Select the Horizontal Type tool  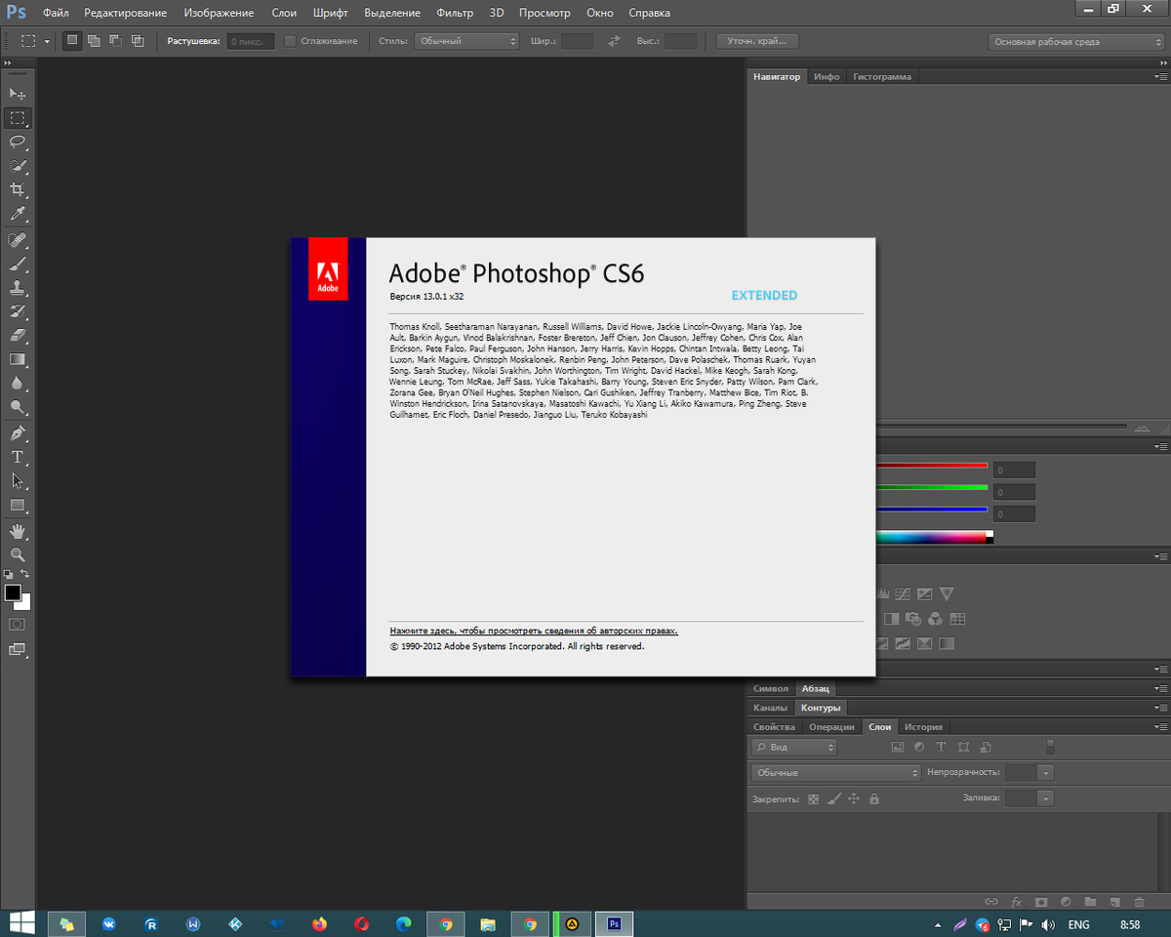click(x=18, y=457)
